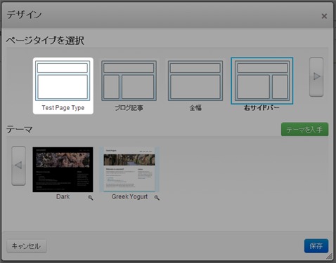Screen dimensions: 336x263
Task: Click the キャンセル cancel button
Action: (27, 246)
